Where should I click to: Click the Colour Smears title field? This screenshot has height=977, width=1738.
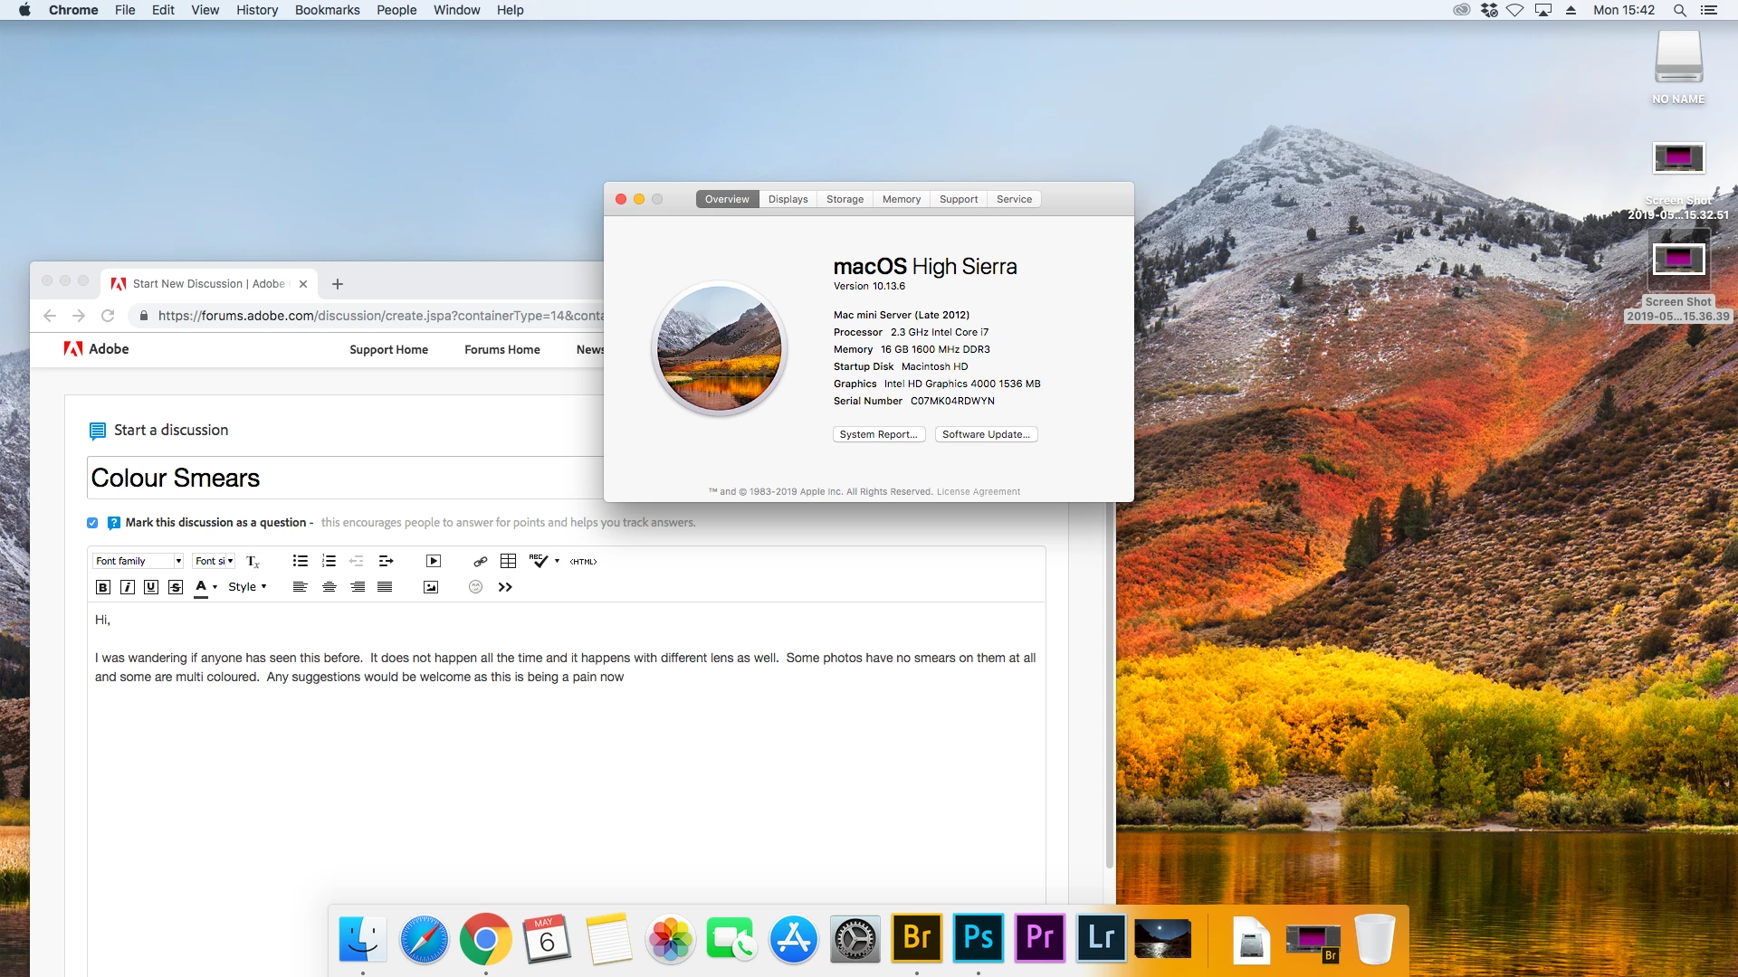click(344, 478)
